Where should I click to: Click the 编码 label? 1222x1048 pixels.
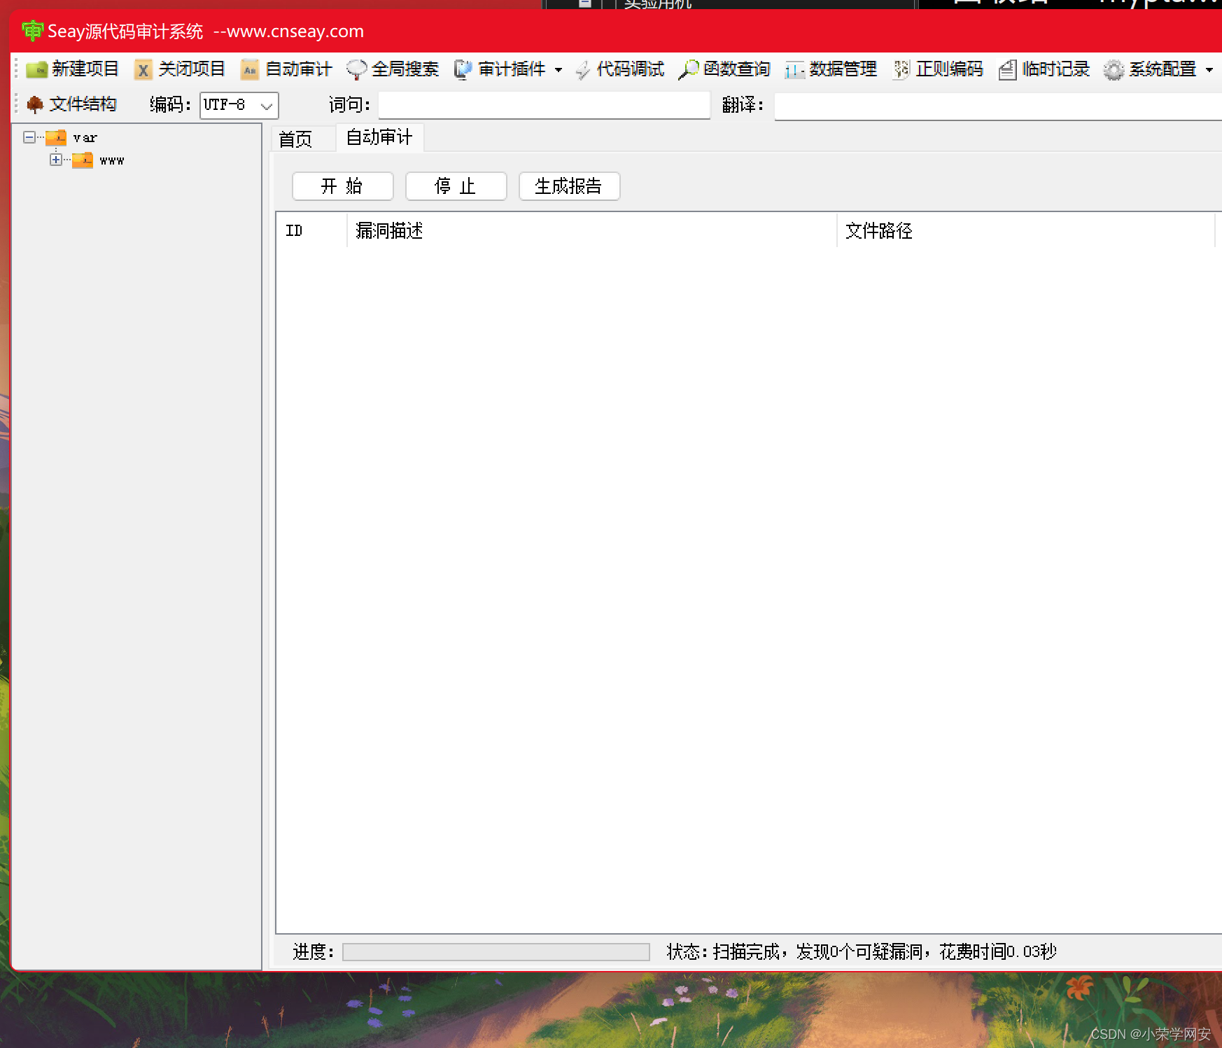click(170, 105)
